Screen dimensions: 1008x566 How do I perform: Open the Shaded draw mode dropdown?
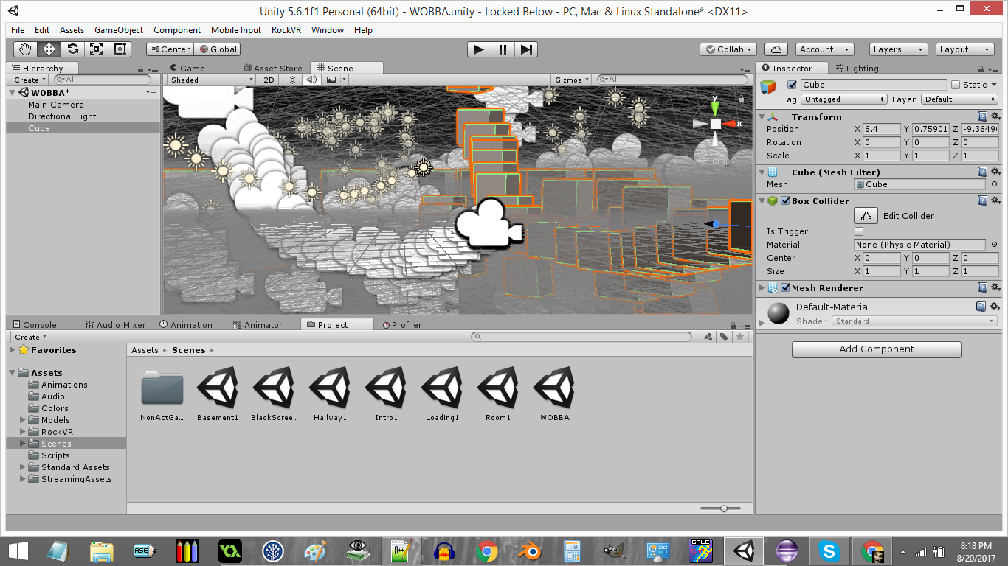[x=212, y=80]
